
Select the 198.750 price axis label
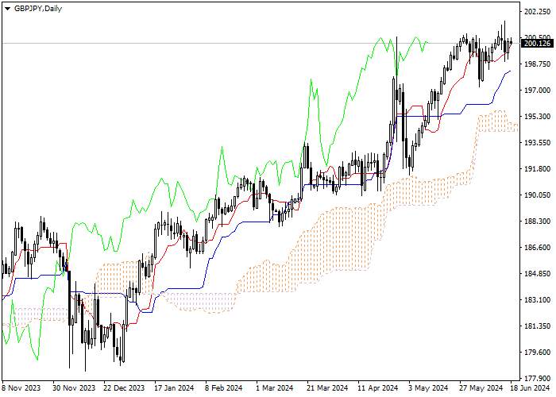click(x=537, y=64)
